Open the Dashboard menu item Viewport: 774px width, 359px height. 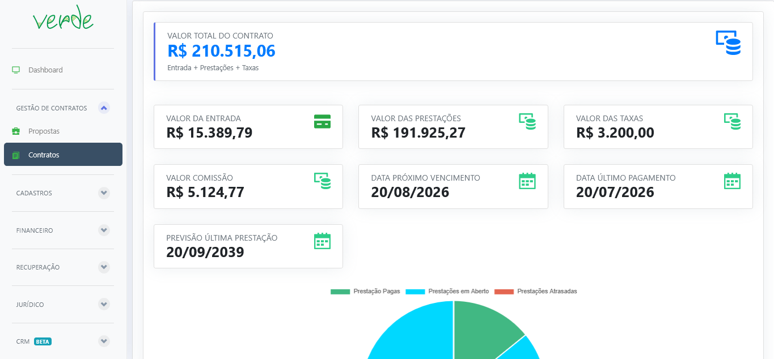click(63, 70)
